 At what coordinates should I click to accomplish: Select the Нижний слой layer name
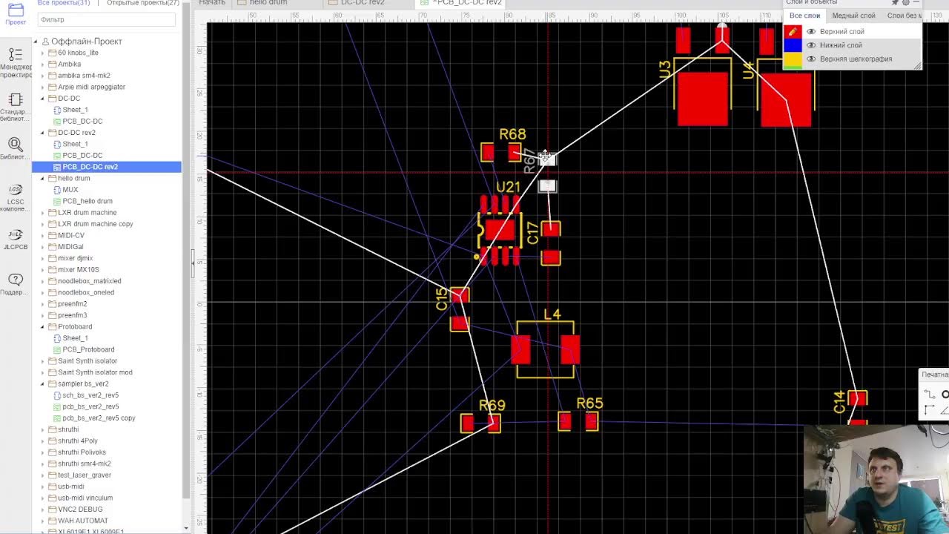click(x=841, y=45)
